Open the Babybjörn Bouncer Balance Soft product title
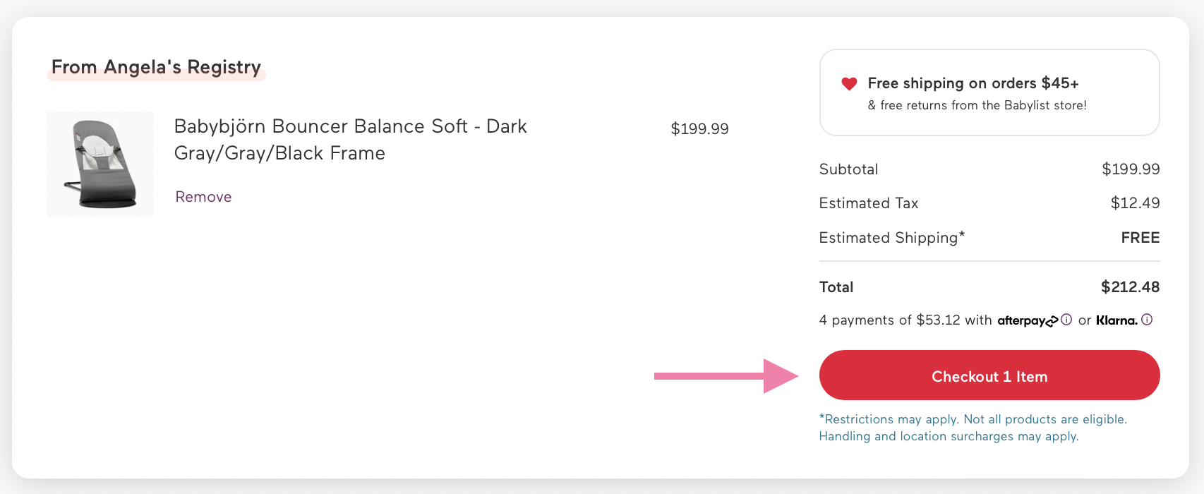This screenshot has height=494, width=1204. coord(350,139)
